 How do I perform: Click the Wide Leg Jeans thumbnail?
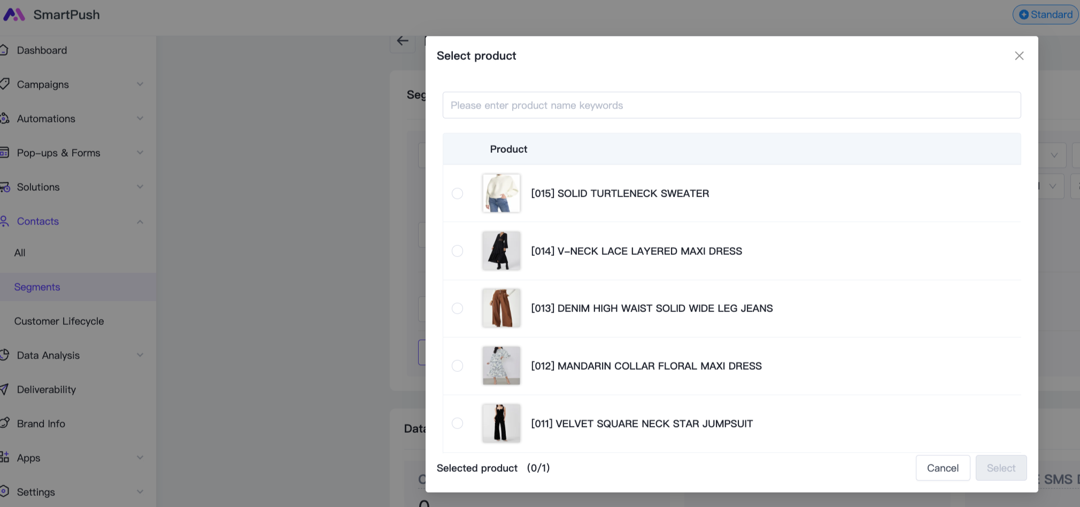point(501,308)
